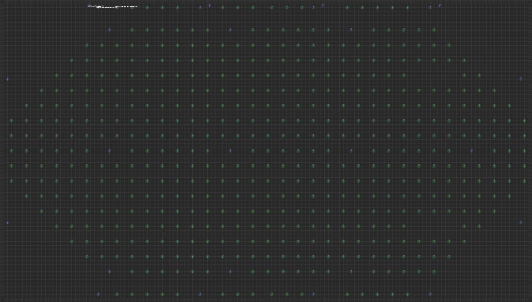
Task: Click the white text label on top row
Action: tap(112, 6)
